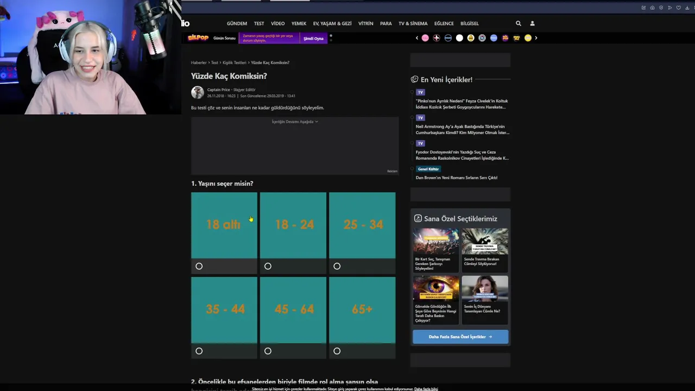Open the VİDEO menu
This screenshot has height=391, width=695.
click(x=278, y=23)
